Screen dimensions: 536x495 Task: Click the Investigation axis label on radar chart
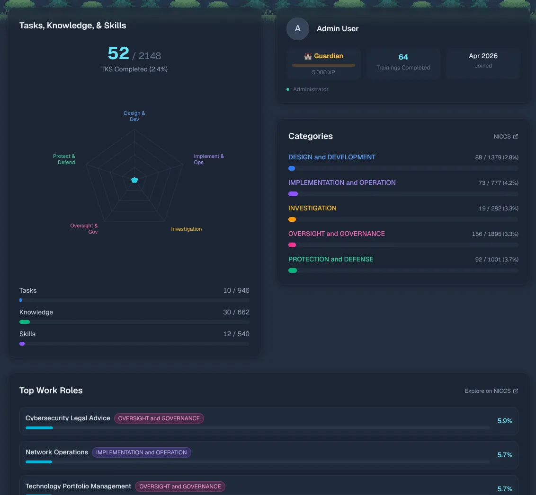[x=186, y=229]
